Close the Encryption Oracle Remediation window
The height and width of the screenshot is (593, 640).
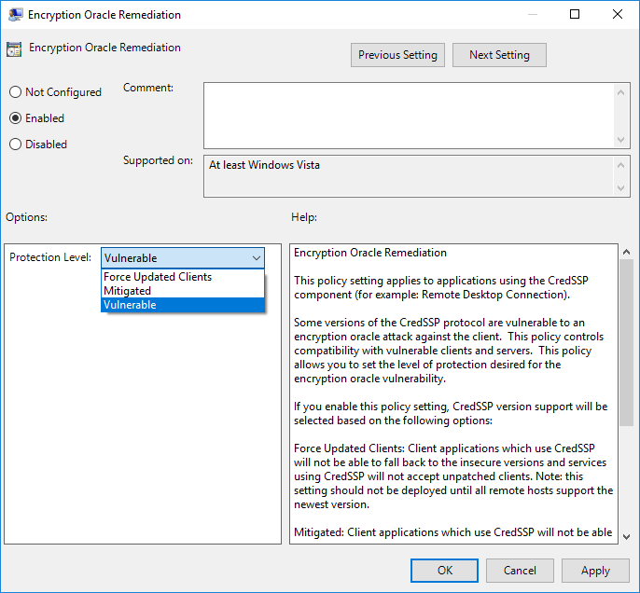point(618,14)
